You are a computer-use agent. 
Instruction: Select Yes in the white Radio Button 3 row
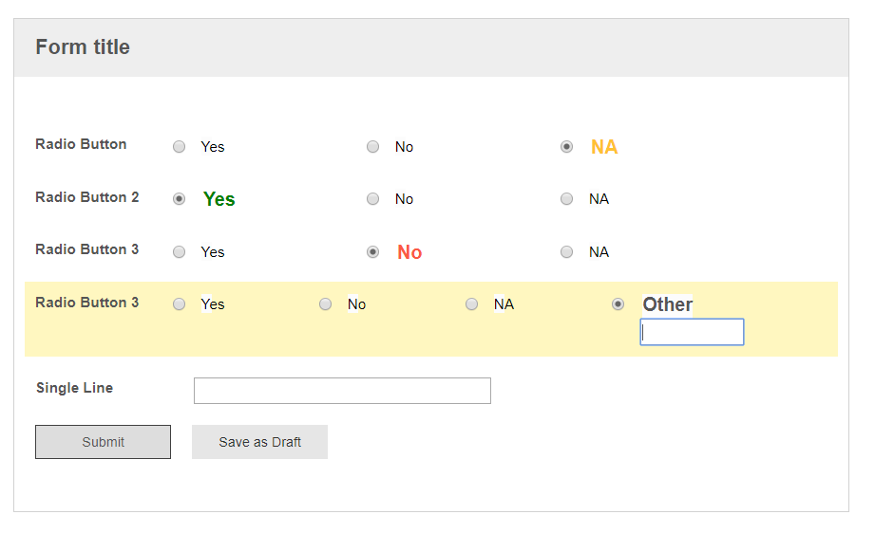[180, 252]
